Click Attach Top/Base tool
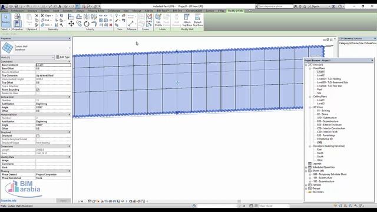 (187, 20)
